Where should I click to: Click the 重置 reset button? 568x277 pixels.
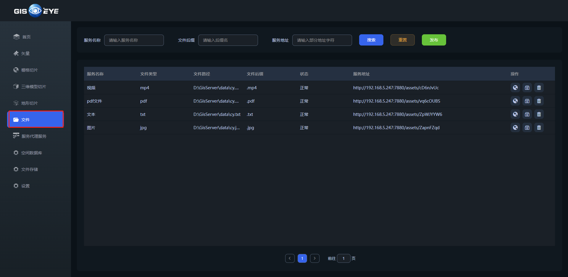tap(403, 40)
